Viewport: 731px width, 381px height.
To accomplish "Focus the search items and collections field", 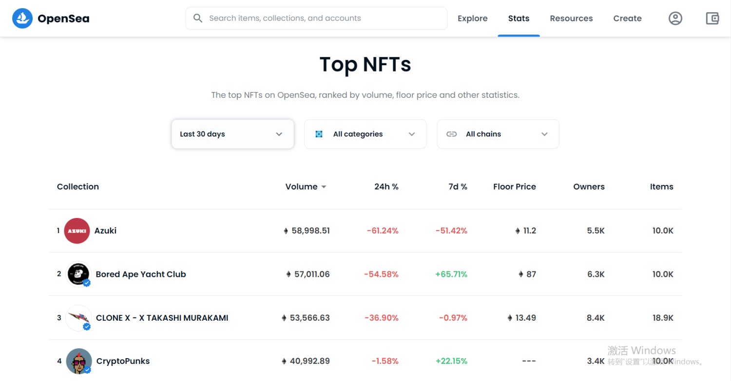I will [x=316, y=18].
